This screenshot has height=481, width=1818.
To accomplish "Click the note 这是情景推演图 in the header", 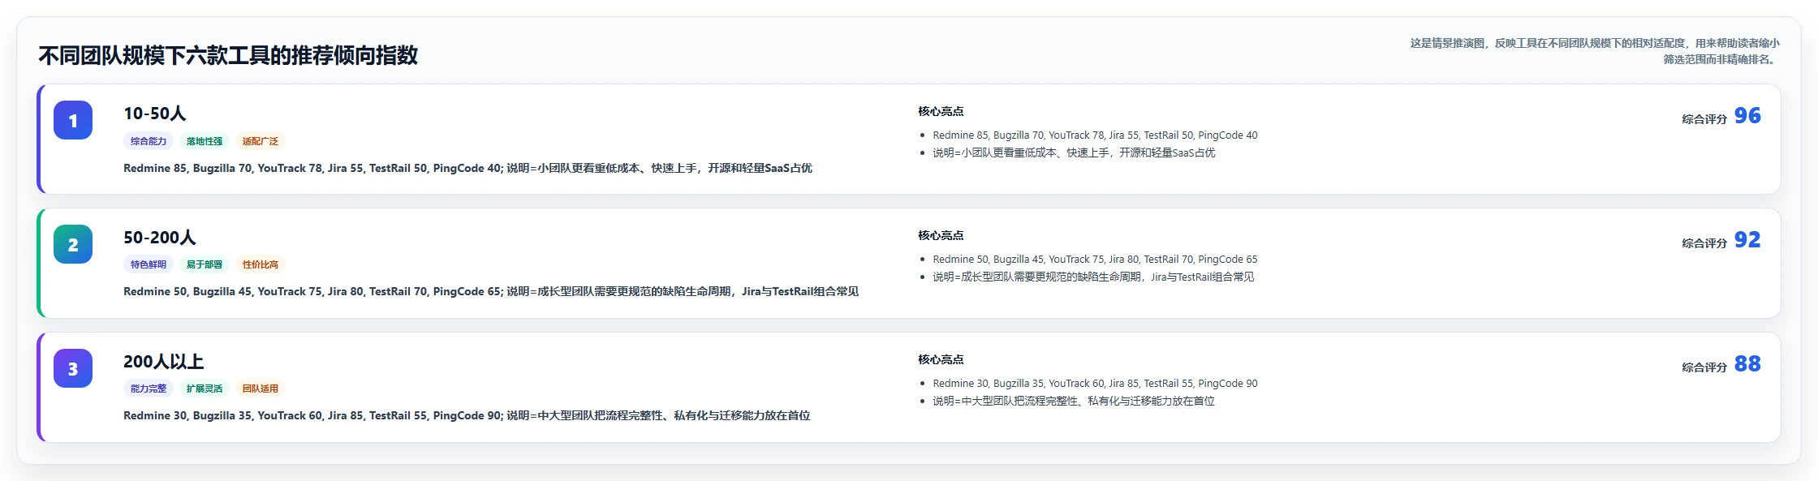I will click(1595, 51).
